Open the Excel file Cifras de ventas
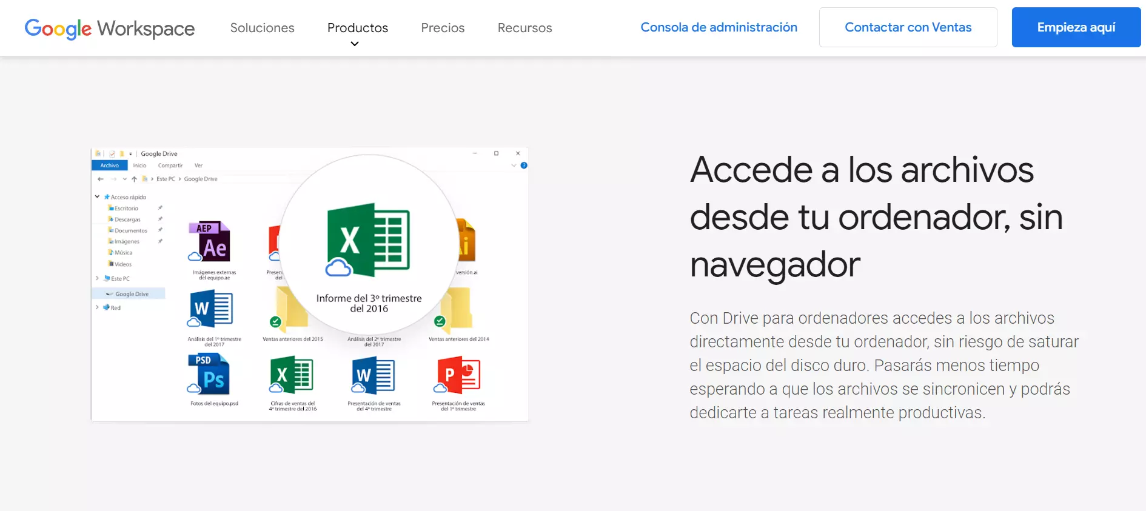 coord(292,375)
